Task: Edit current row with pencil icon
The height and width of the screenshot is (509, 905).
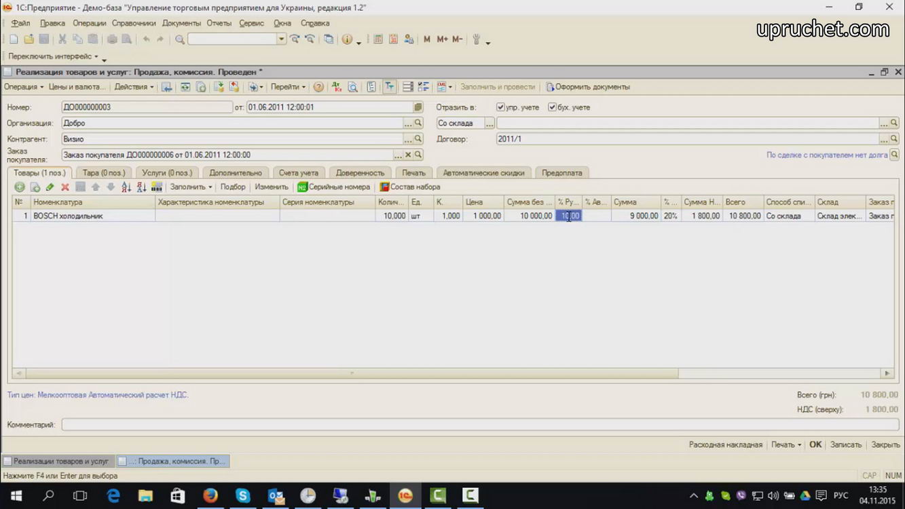Action: pos(50,187)
